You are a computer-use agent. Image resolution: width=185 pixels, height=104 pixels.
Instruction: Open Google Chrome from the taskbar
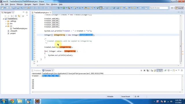tap(12, 101)
